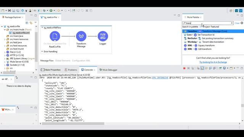This screenshot has width=244, height=137.
Task: Toggle Show Console When Standard Out Changes
Action: tap(210, 68)
